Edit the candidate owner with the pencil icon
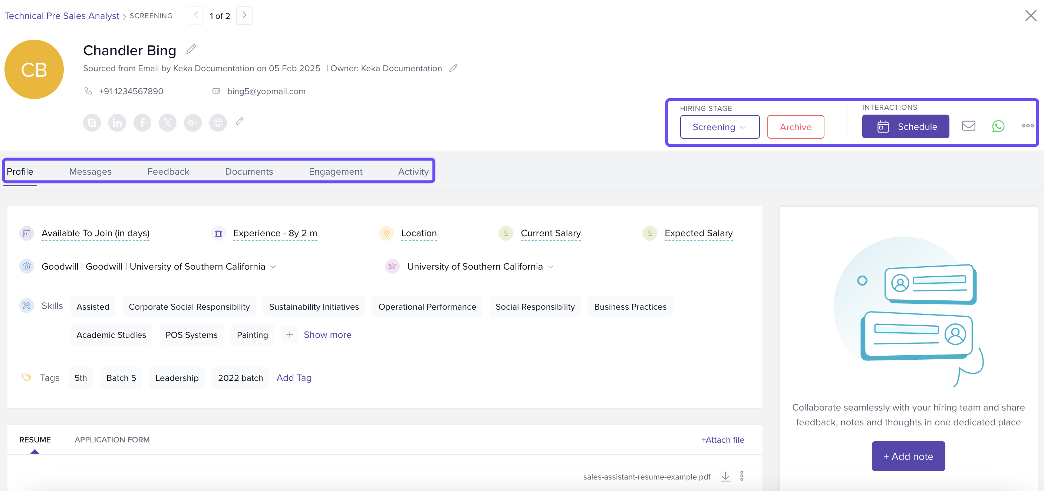 click(454, 68)
